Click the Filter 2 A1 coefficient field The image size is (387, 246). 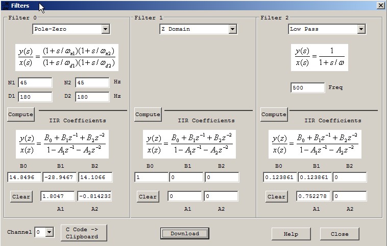click(313, 196)
